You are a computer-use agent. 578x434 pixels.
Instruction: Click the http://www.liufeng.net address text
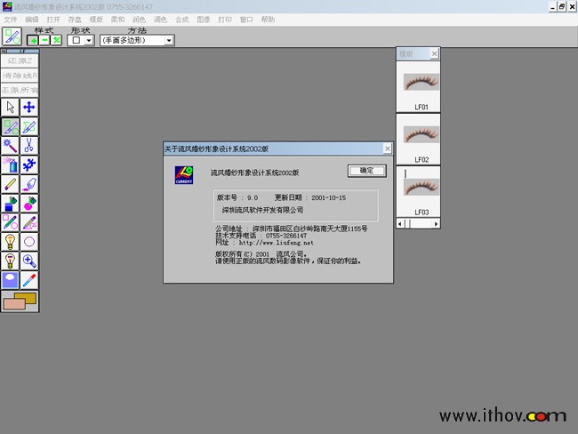276,243
